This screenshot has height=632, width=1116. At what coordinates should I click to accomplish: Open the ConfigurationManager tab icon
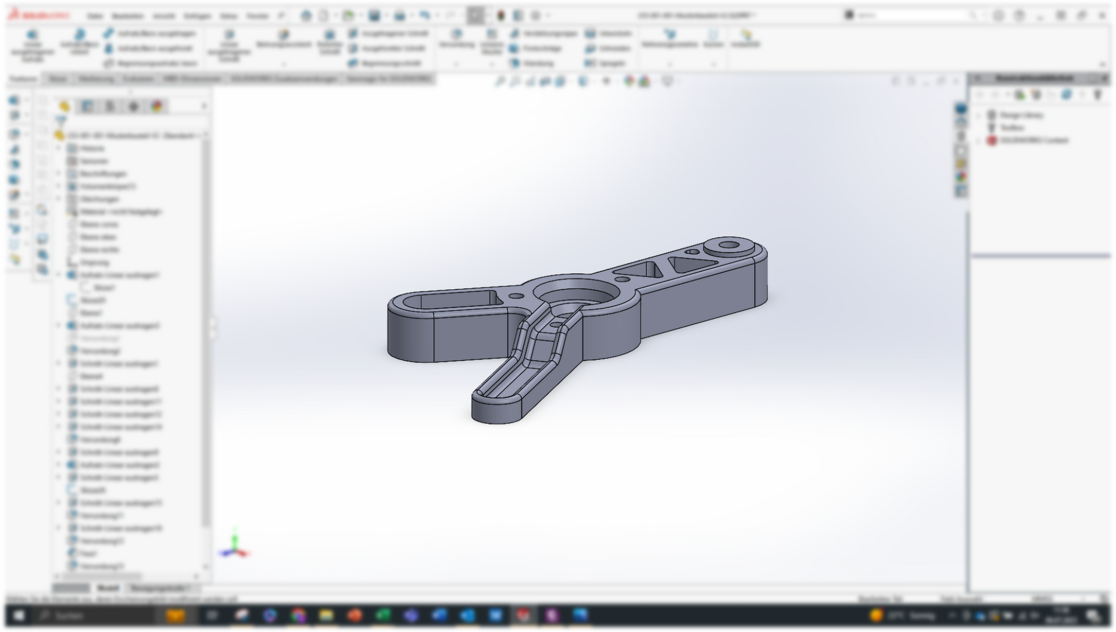click(110, 106)
